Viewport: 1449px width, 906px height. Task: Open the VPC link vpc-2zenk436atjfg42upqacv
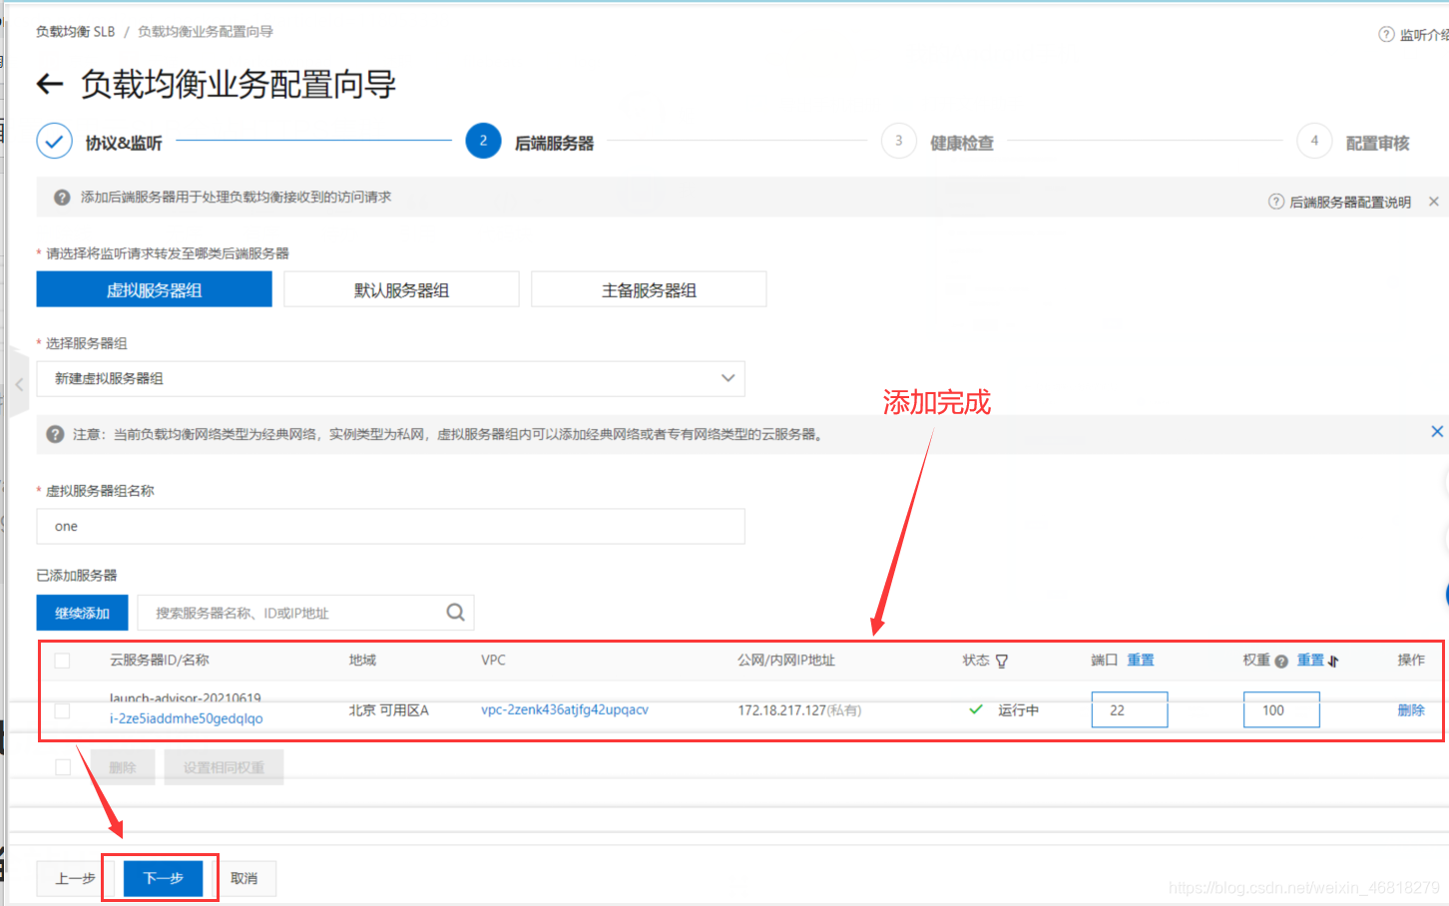(565, 709)
